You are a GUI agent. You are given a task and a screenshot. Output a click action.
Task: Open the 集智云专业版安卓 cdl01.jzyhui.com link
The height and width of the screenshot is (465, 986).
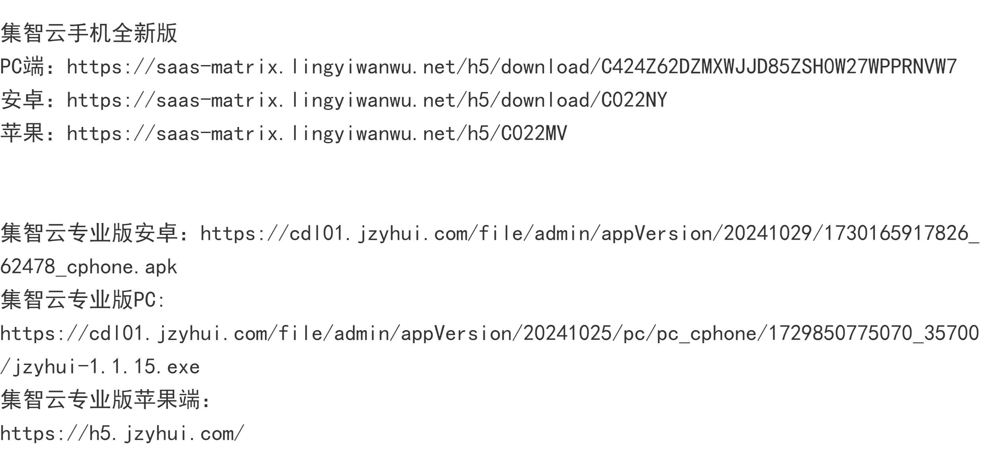coord(590,233)
